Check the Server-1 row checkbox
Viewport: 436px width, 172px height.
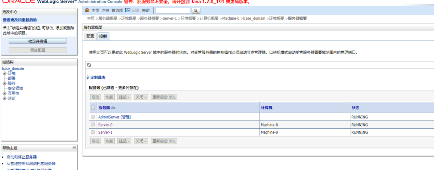pyautogui.click(x=93, y=132)
